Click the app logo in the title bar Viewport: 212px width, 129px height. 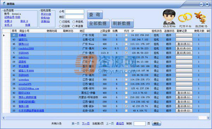click(4, 4)
